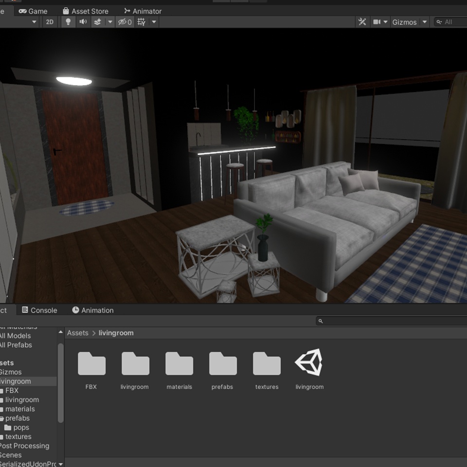Click inside the search field above Project panel

tap(389, 321)
